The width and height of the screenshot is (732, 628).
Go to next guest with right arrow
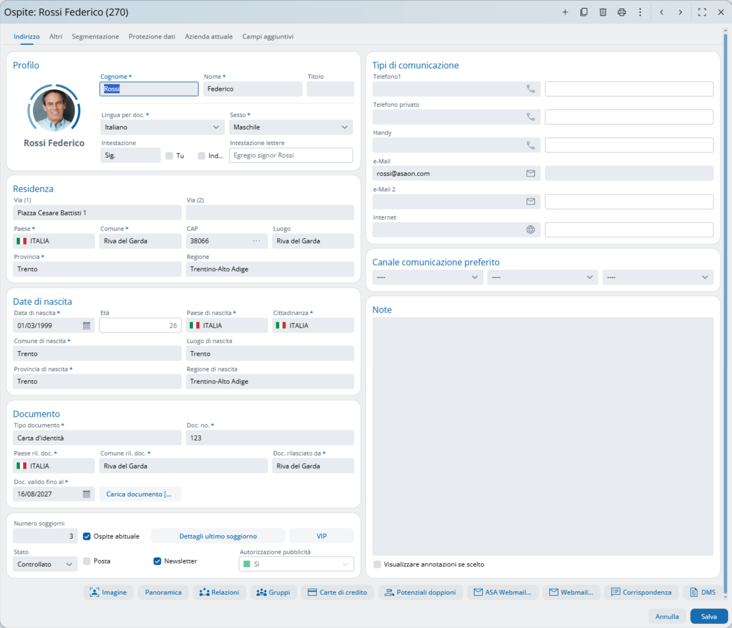[x=680, y=12]
